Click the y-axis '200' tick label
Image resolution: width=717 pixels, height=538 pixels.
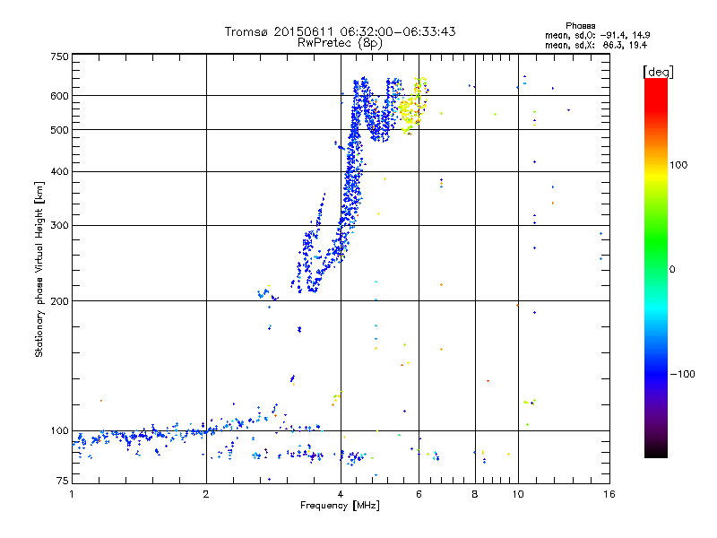(x=59, y=301)
